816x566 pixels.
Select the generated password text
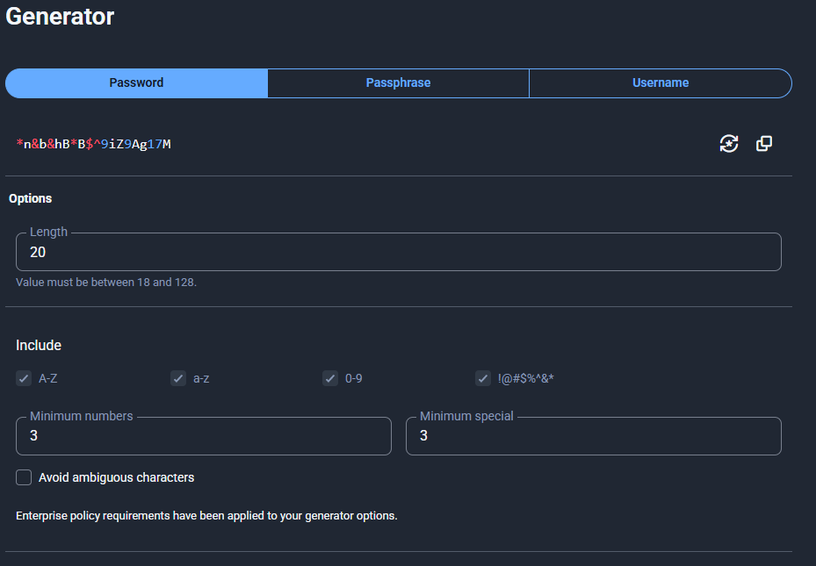94,144
